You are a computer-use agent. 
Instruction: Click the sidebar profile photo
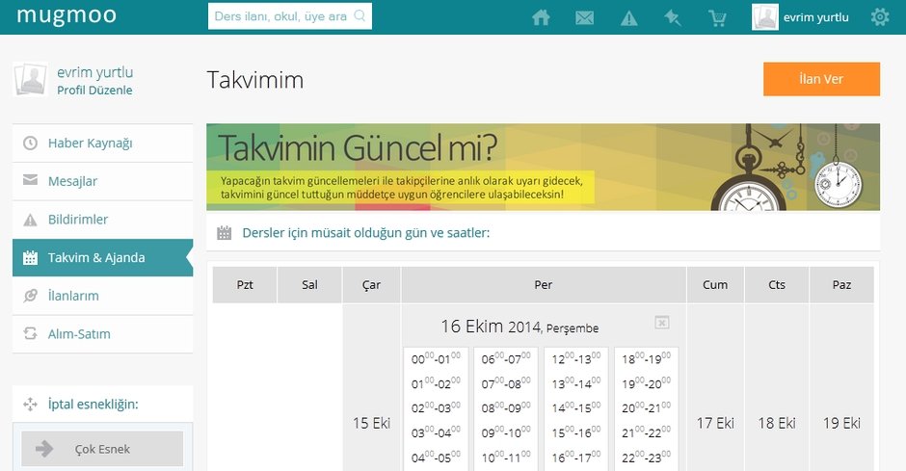point(30,80)
